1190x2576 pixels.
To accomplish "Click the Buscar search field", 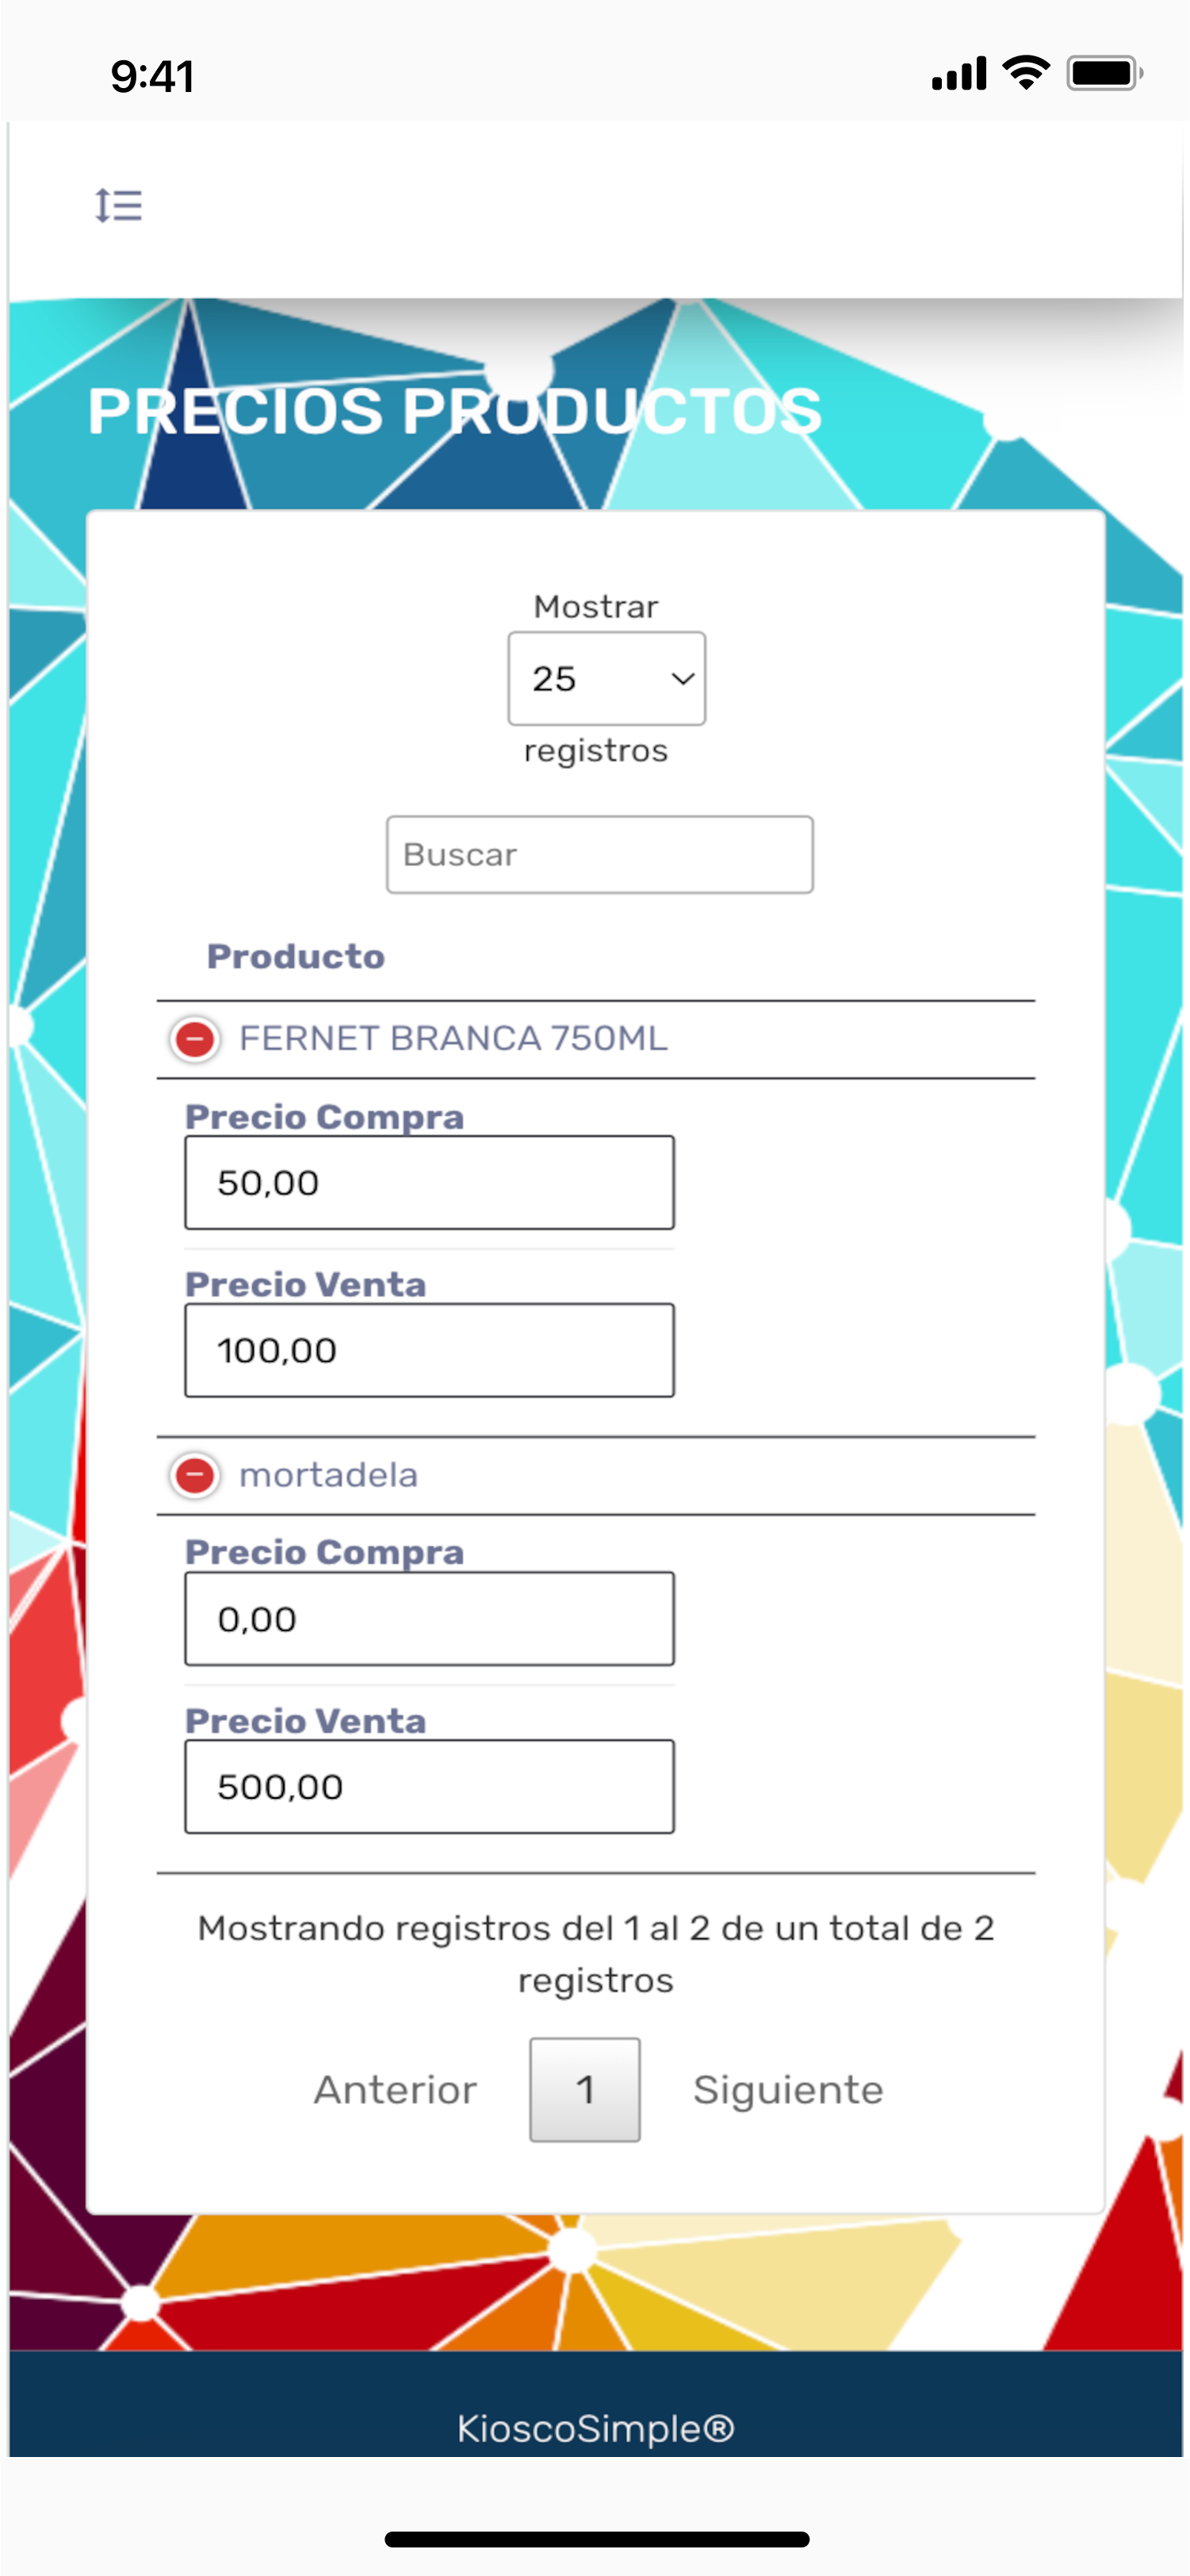I will click(599, 854).
